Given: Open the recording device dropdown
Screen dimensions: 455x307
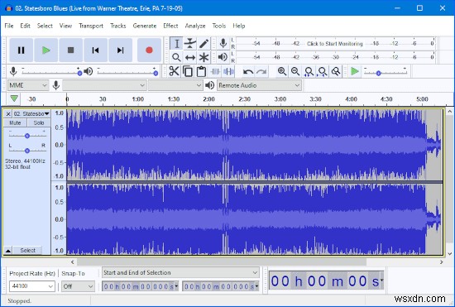Looking at the screenshot, I should 104,85.
